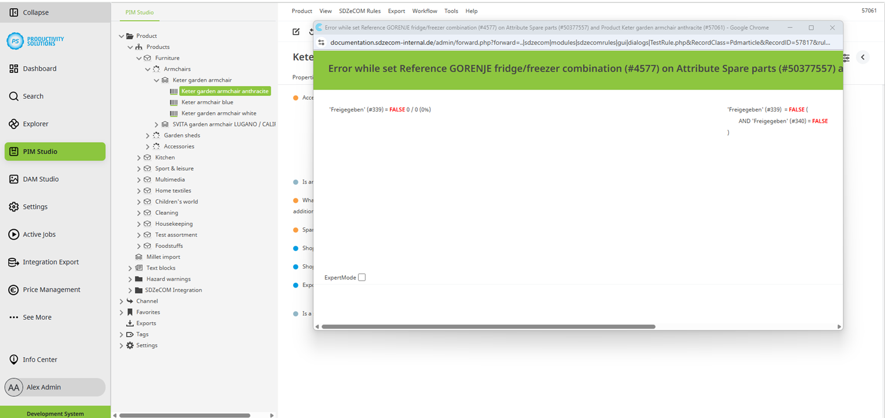Click the Collapse sidebar button
The height and width of the screenshot is (418, 885).
(x=14, y=12)
